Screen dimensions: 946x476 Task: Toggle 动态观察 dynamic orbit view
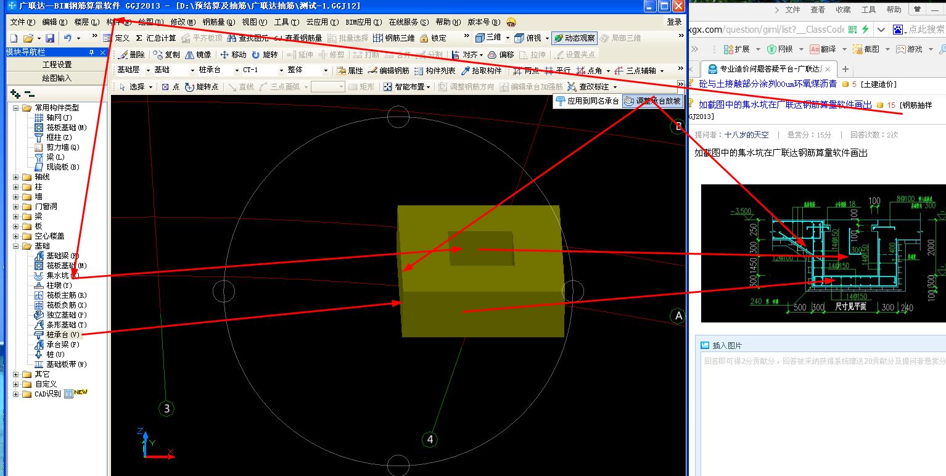[x=574, y=38]
